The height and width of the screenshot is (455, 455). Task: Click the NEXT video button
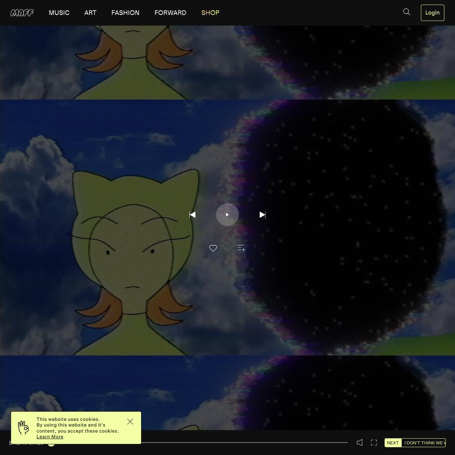[x=393, y=443]
